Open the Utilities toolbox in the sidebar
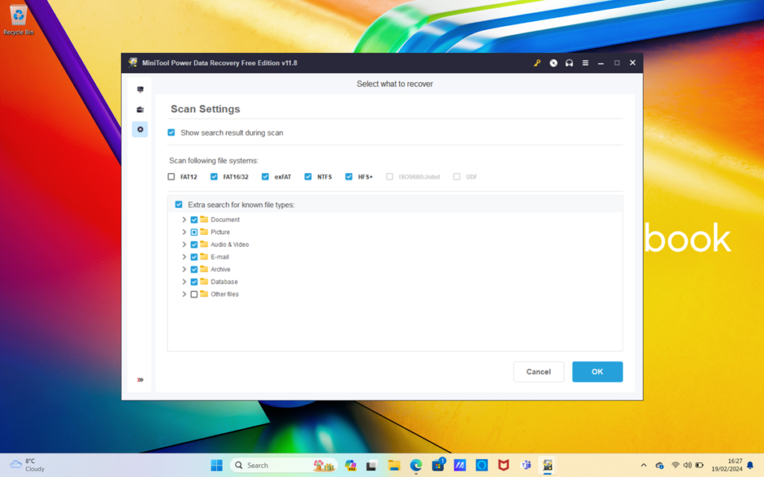Viewport: 764px width, 477px height. click(x=140, y=110)
